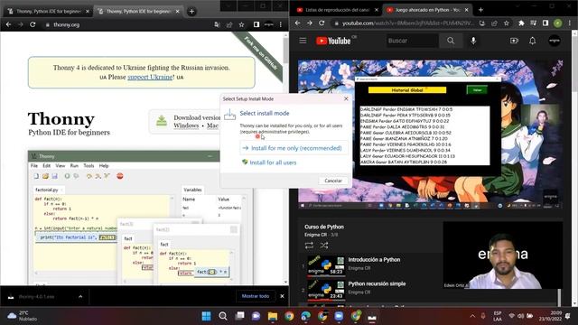Image resolution: width=578 pixels, height=325 pixels.
Task: Choose Install for me only (recommended)
Action: click(x=294, y=148)
